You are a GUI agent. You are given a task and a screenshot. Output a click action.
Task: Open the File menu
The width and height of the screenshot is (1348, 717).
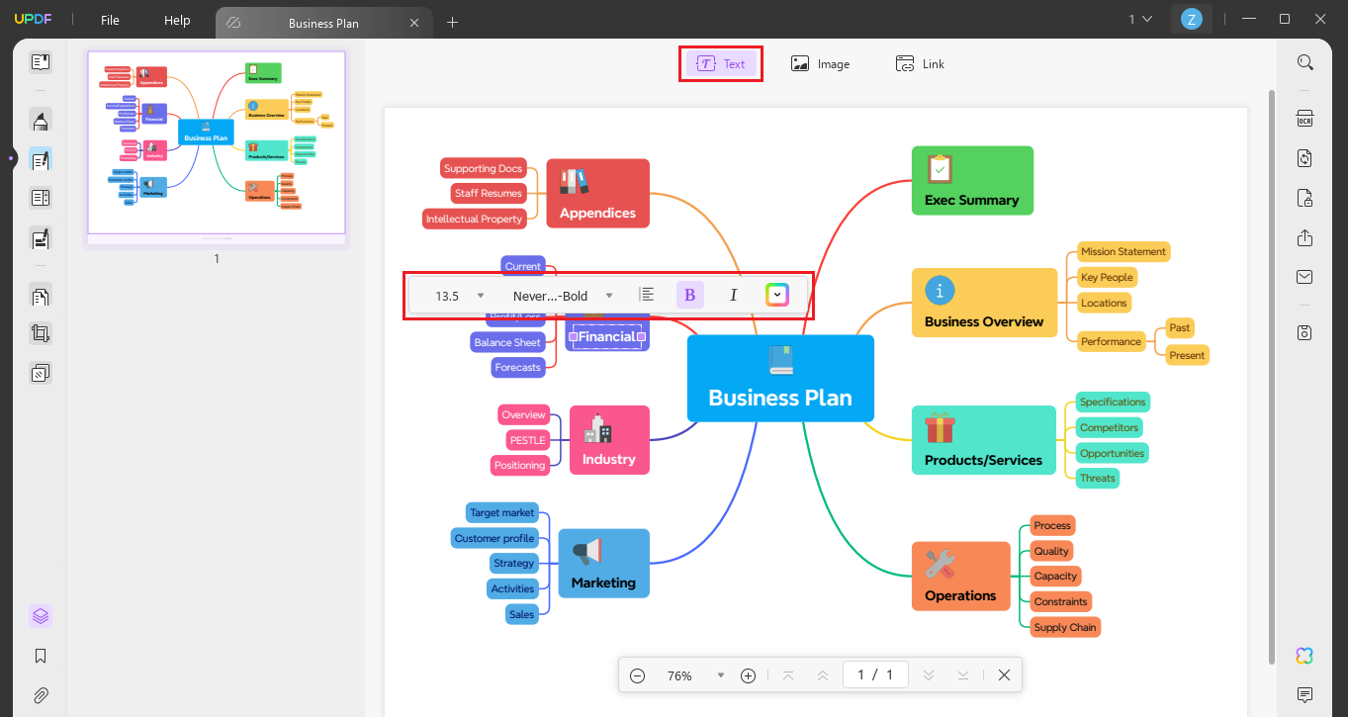pos(109,20)
